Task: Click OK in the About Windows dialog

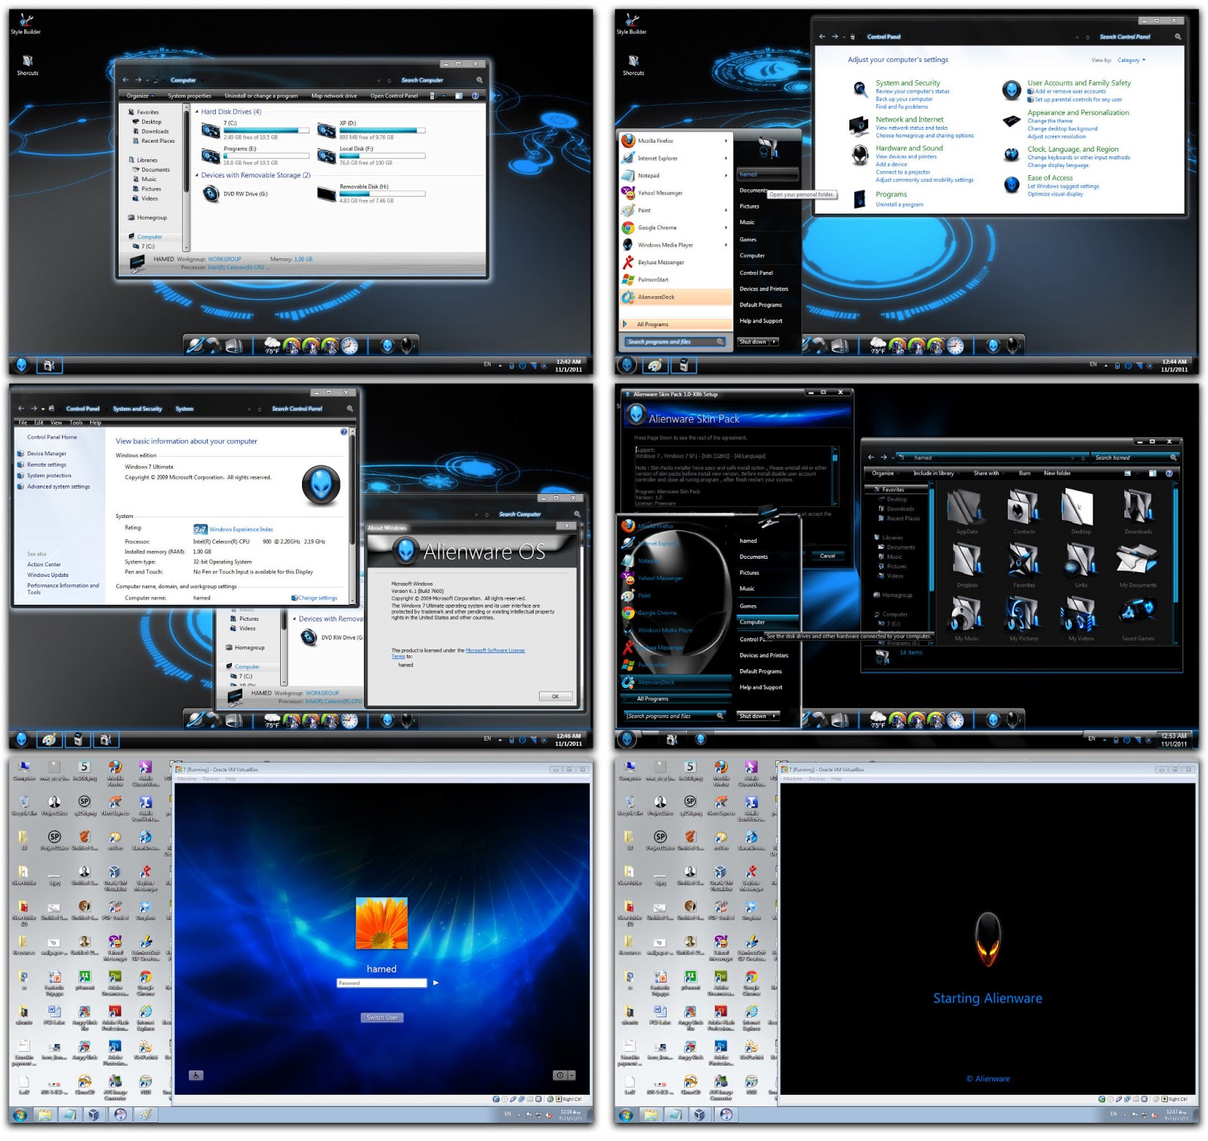Action: (556, 696)
